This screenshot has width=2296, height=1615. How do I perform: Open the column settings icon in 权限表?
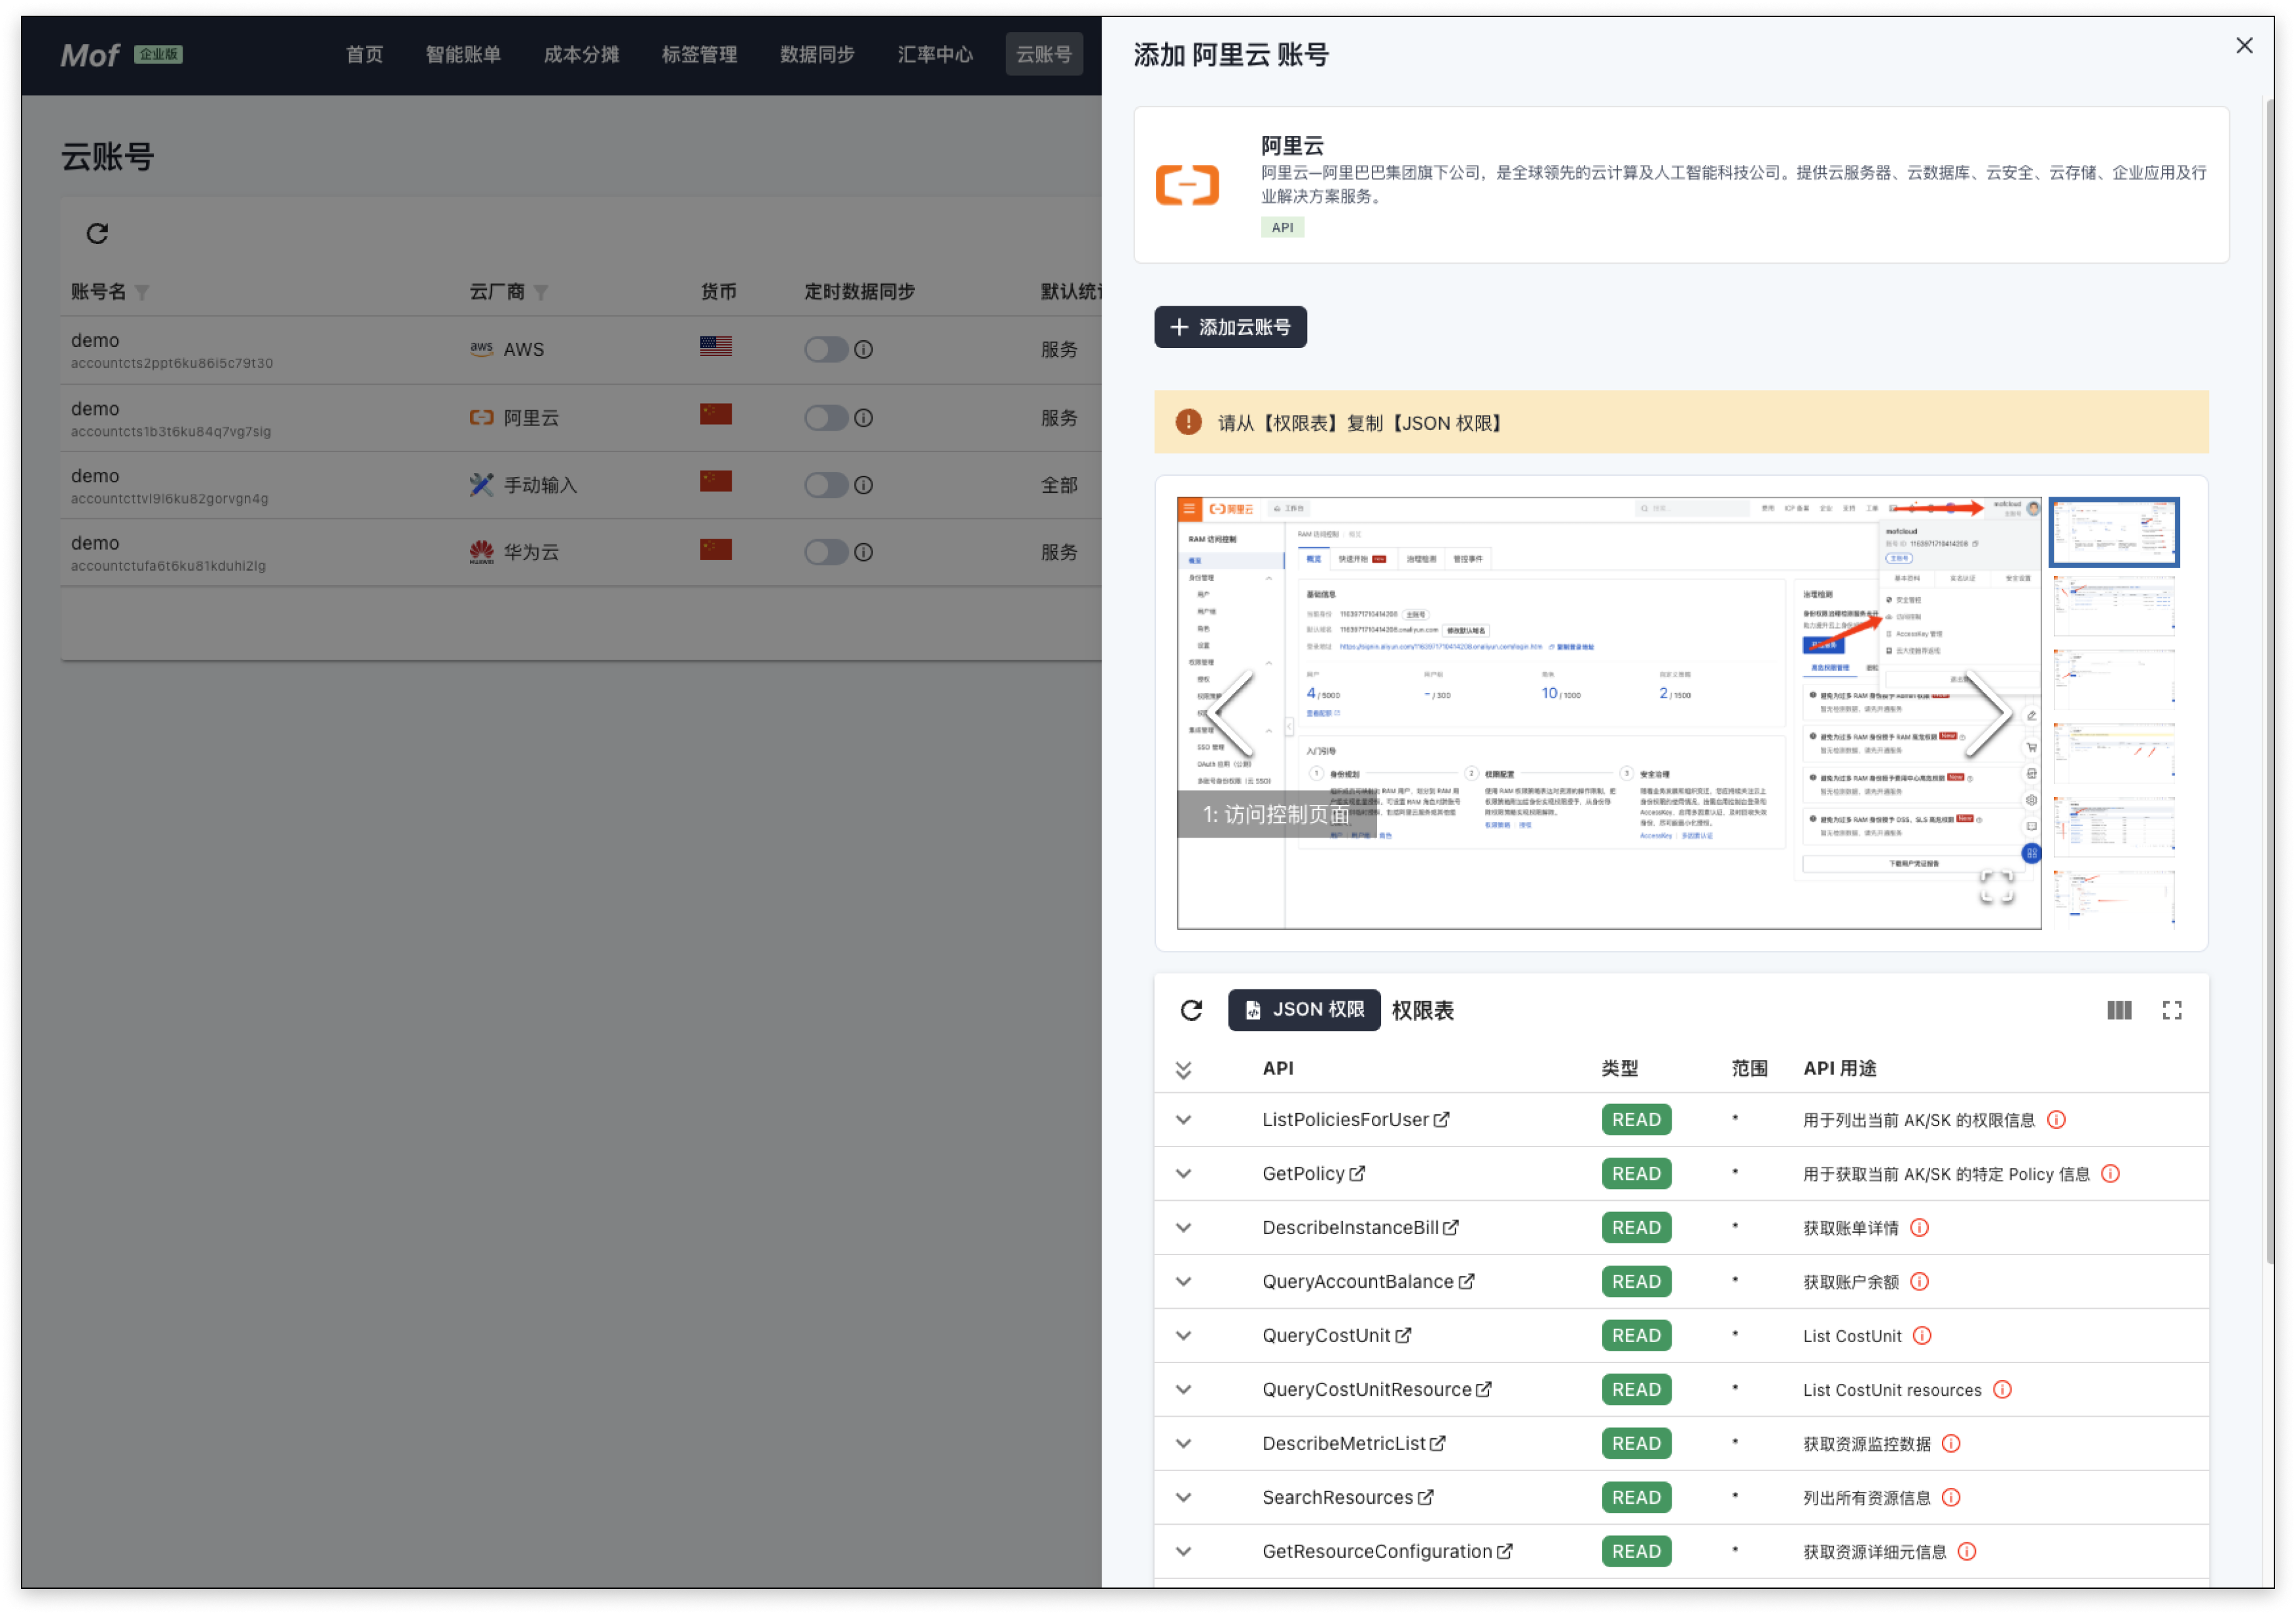[x=2119, y=1010]
